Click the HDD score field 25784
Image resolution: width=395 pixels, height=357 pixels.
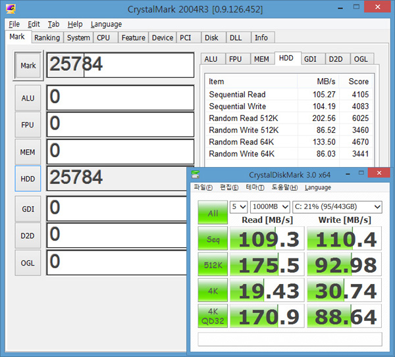click(x=117, y=178)
